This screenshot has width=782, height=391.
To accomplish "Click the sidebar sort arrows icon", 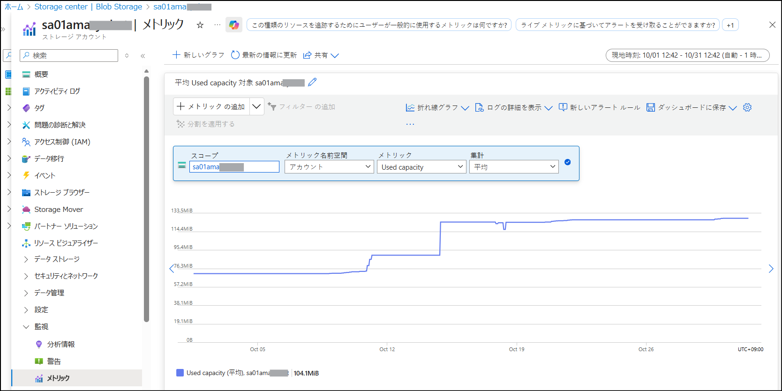I will (127, 56).
